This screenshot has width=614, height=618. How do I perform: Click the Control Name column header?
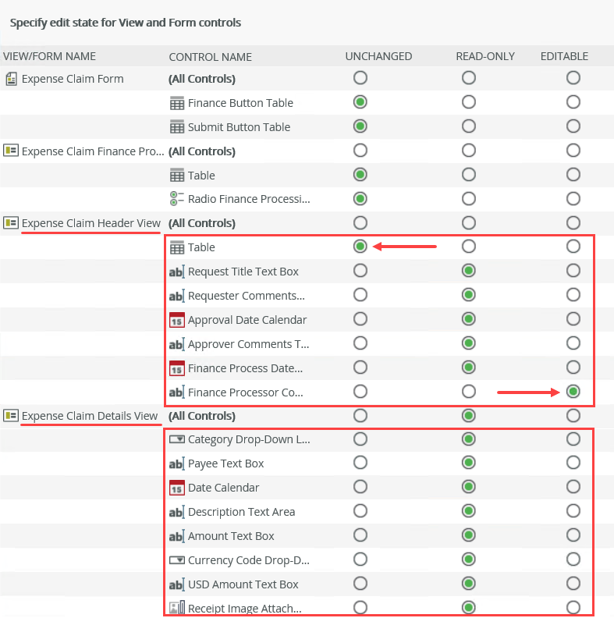click(x=210, y=57)
